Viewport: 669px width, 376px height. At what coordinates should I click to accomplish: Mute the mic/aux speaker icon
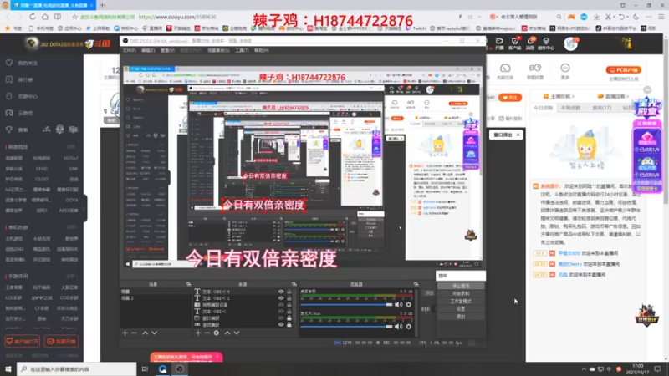(x=399, y=327)
